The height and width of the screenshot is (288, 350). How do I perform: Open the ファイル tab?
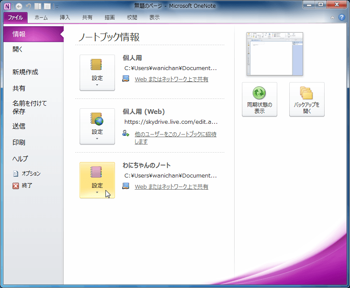15,17
